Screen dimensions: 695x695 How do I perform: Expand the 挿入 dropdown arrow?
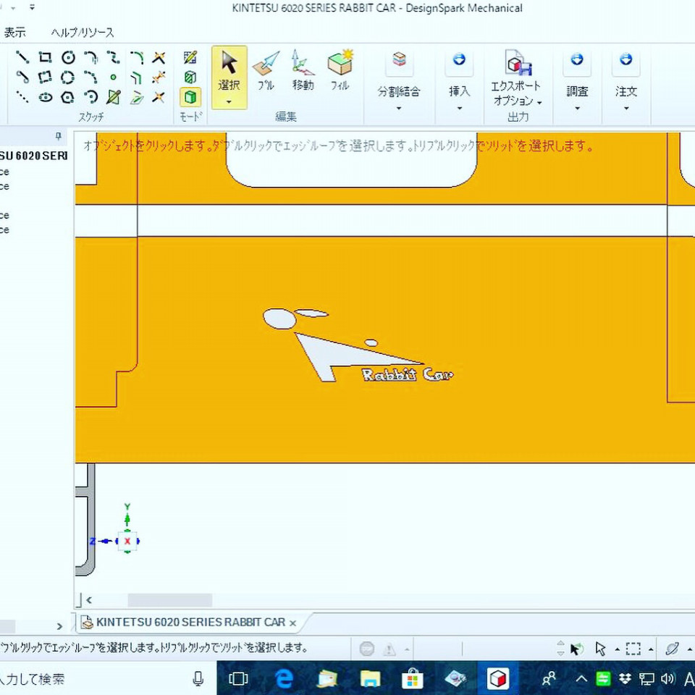tap(459, 108)
